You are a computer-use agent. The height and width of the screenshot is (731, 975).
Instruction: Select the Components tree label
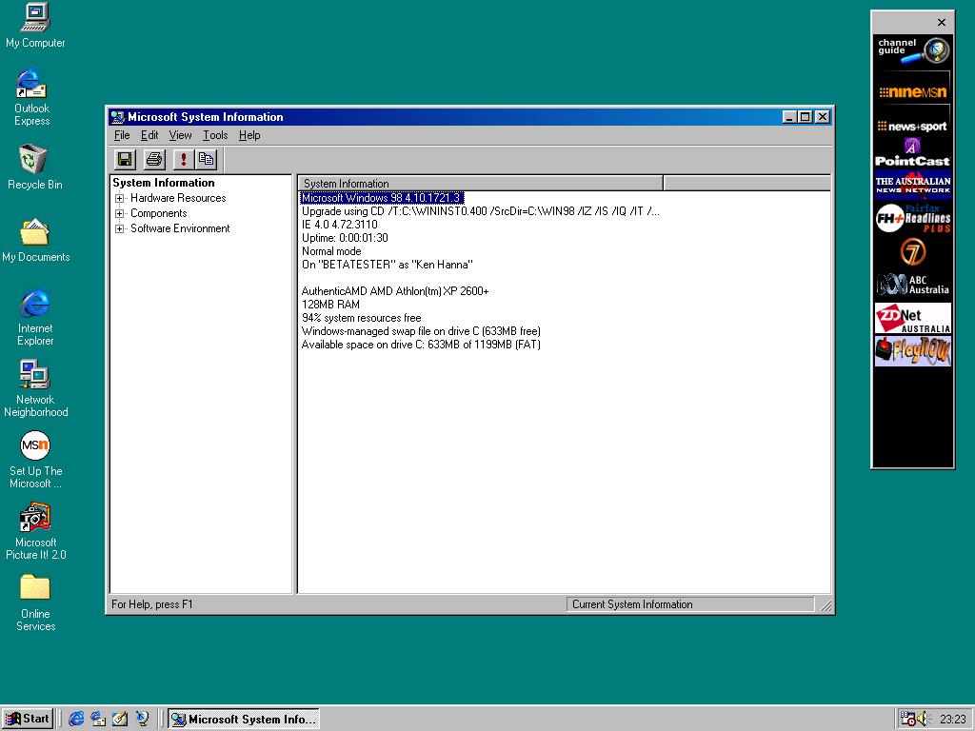tap(159, 213)
